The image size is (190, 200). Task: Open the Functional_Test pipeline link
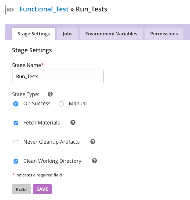point(44,9)
